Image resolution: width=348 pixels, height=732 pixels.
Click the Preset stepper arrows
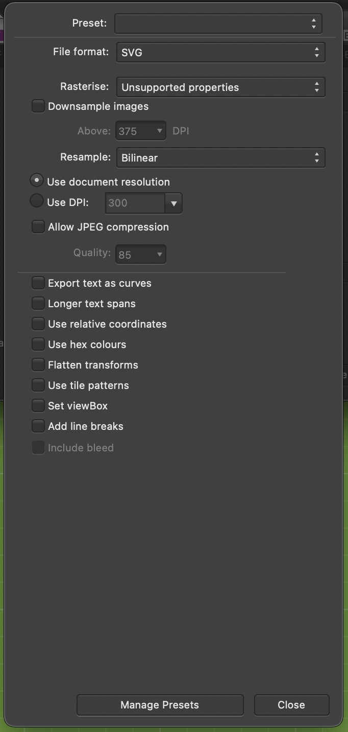pos(315,23)
